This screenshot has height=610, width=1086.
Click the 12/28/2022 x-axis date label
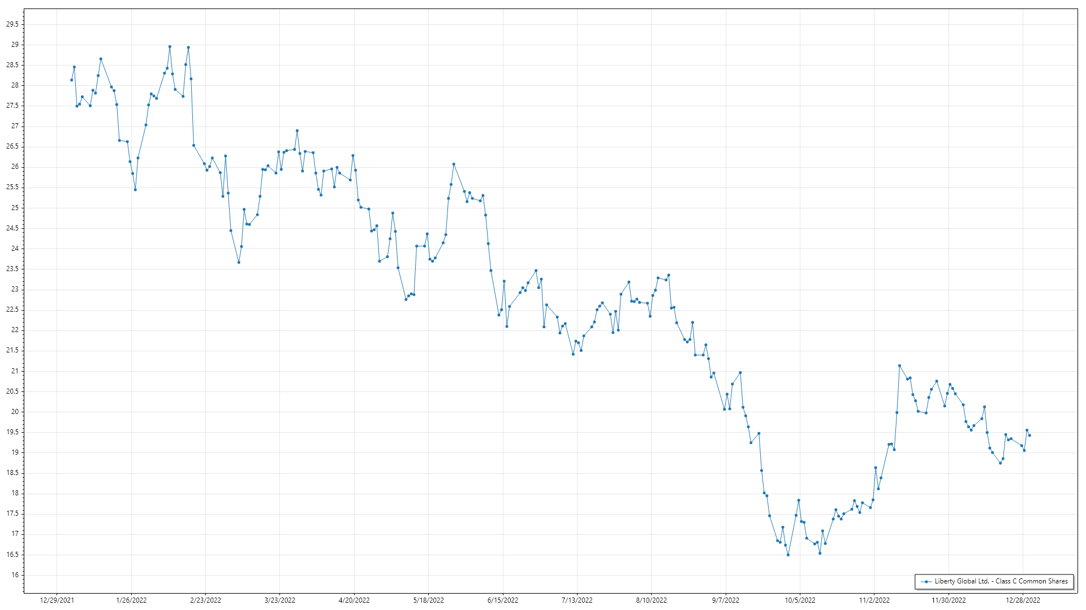[1023, 600]
